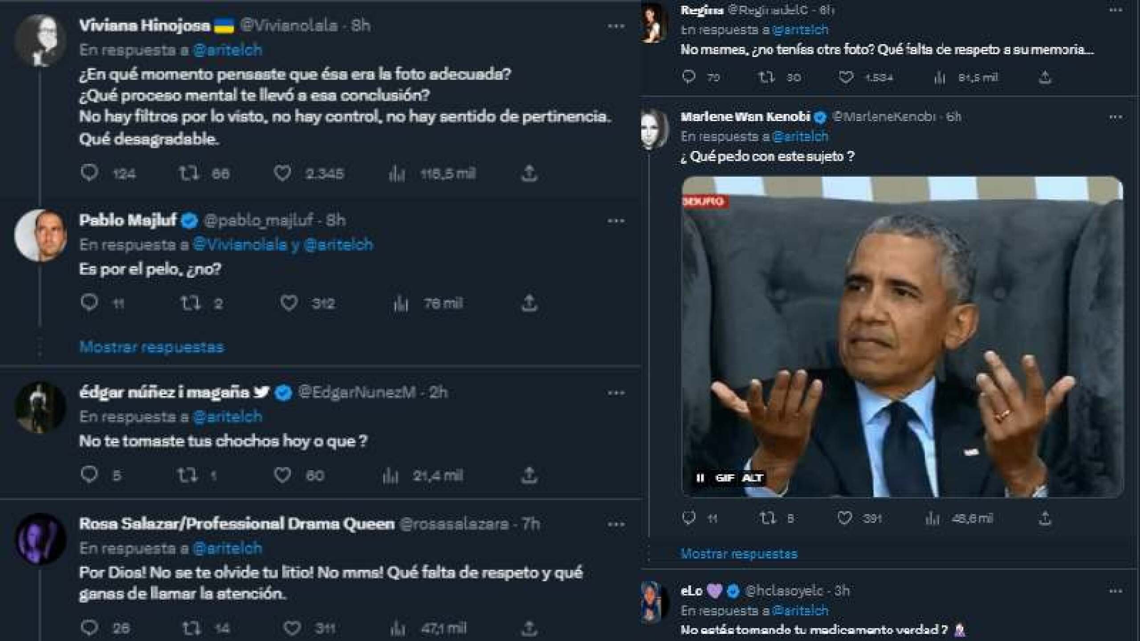Viewport: 1140px width, 641px height.
Task: Pause the playing GIF
Action: pyautogui.click(x=700, y=478)
